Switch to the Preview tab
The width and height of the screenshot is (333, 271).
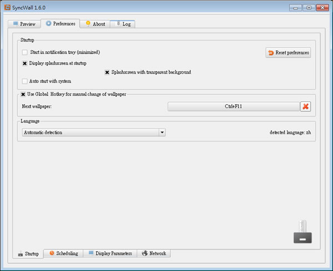23,24
